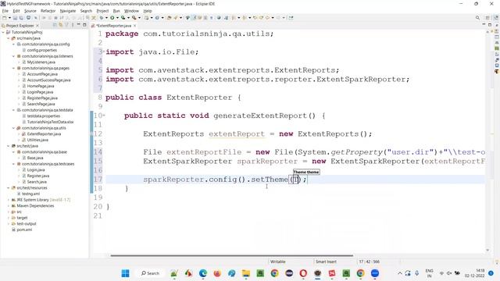This screenshot has height=281, width=500.
Task: Click the 17 : 42 : 566 cursor position
Action: [x=370, y=261]
